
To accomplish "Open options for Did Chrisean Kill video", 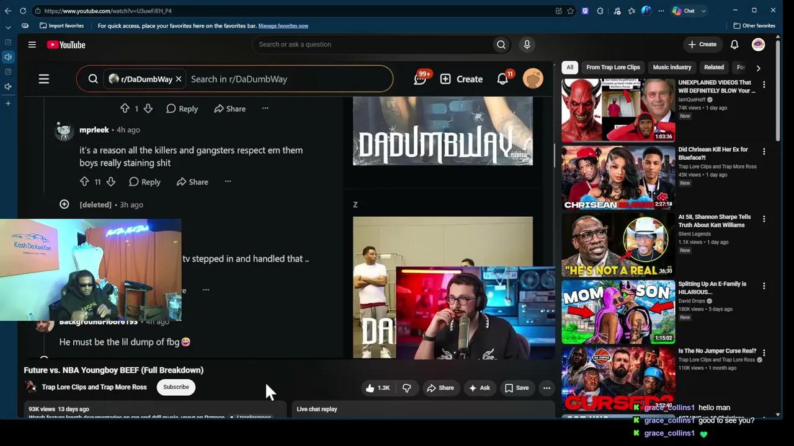I will click(764, 151).
